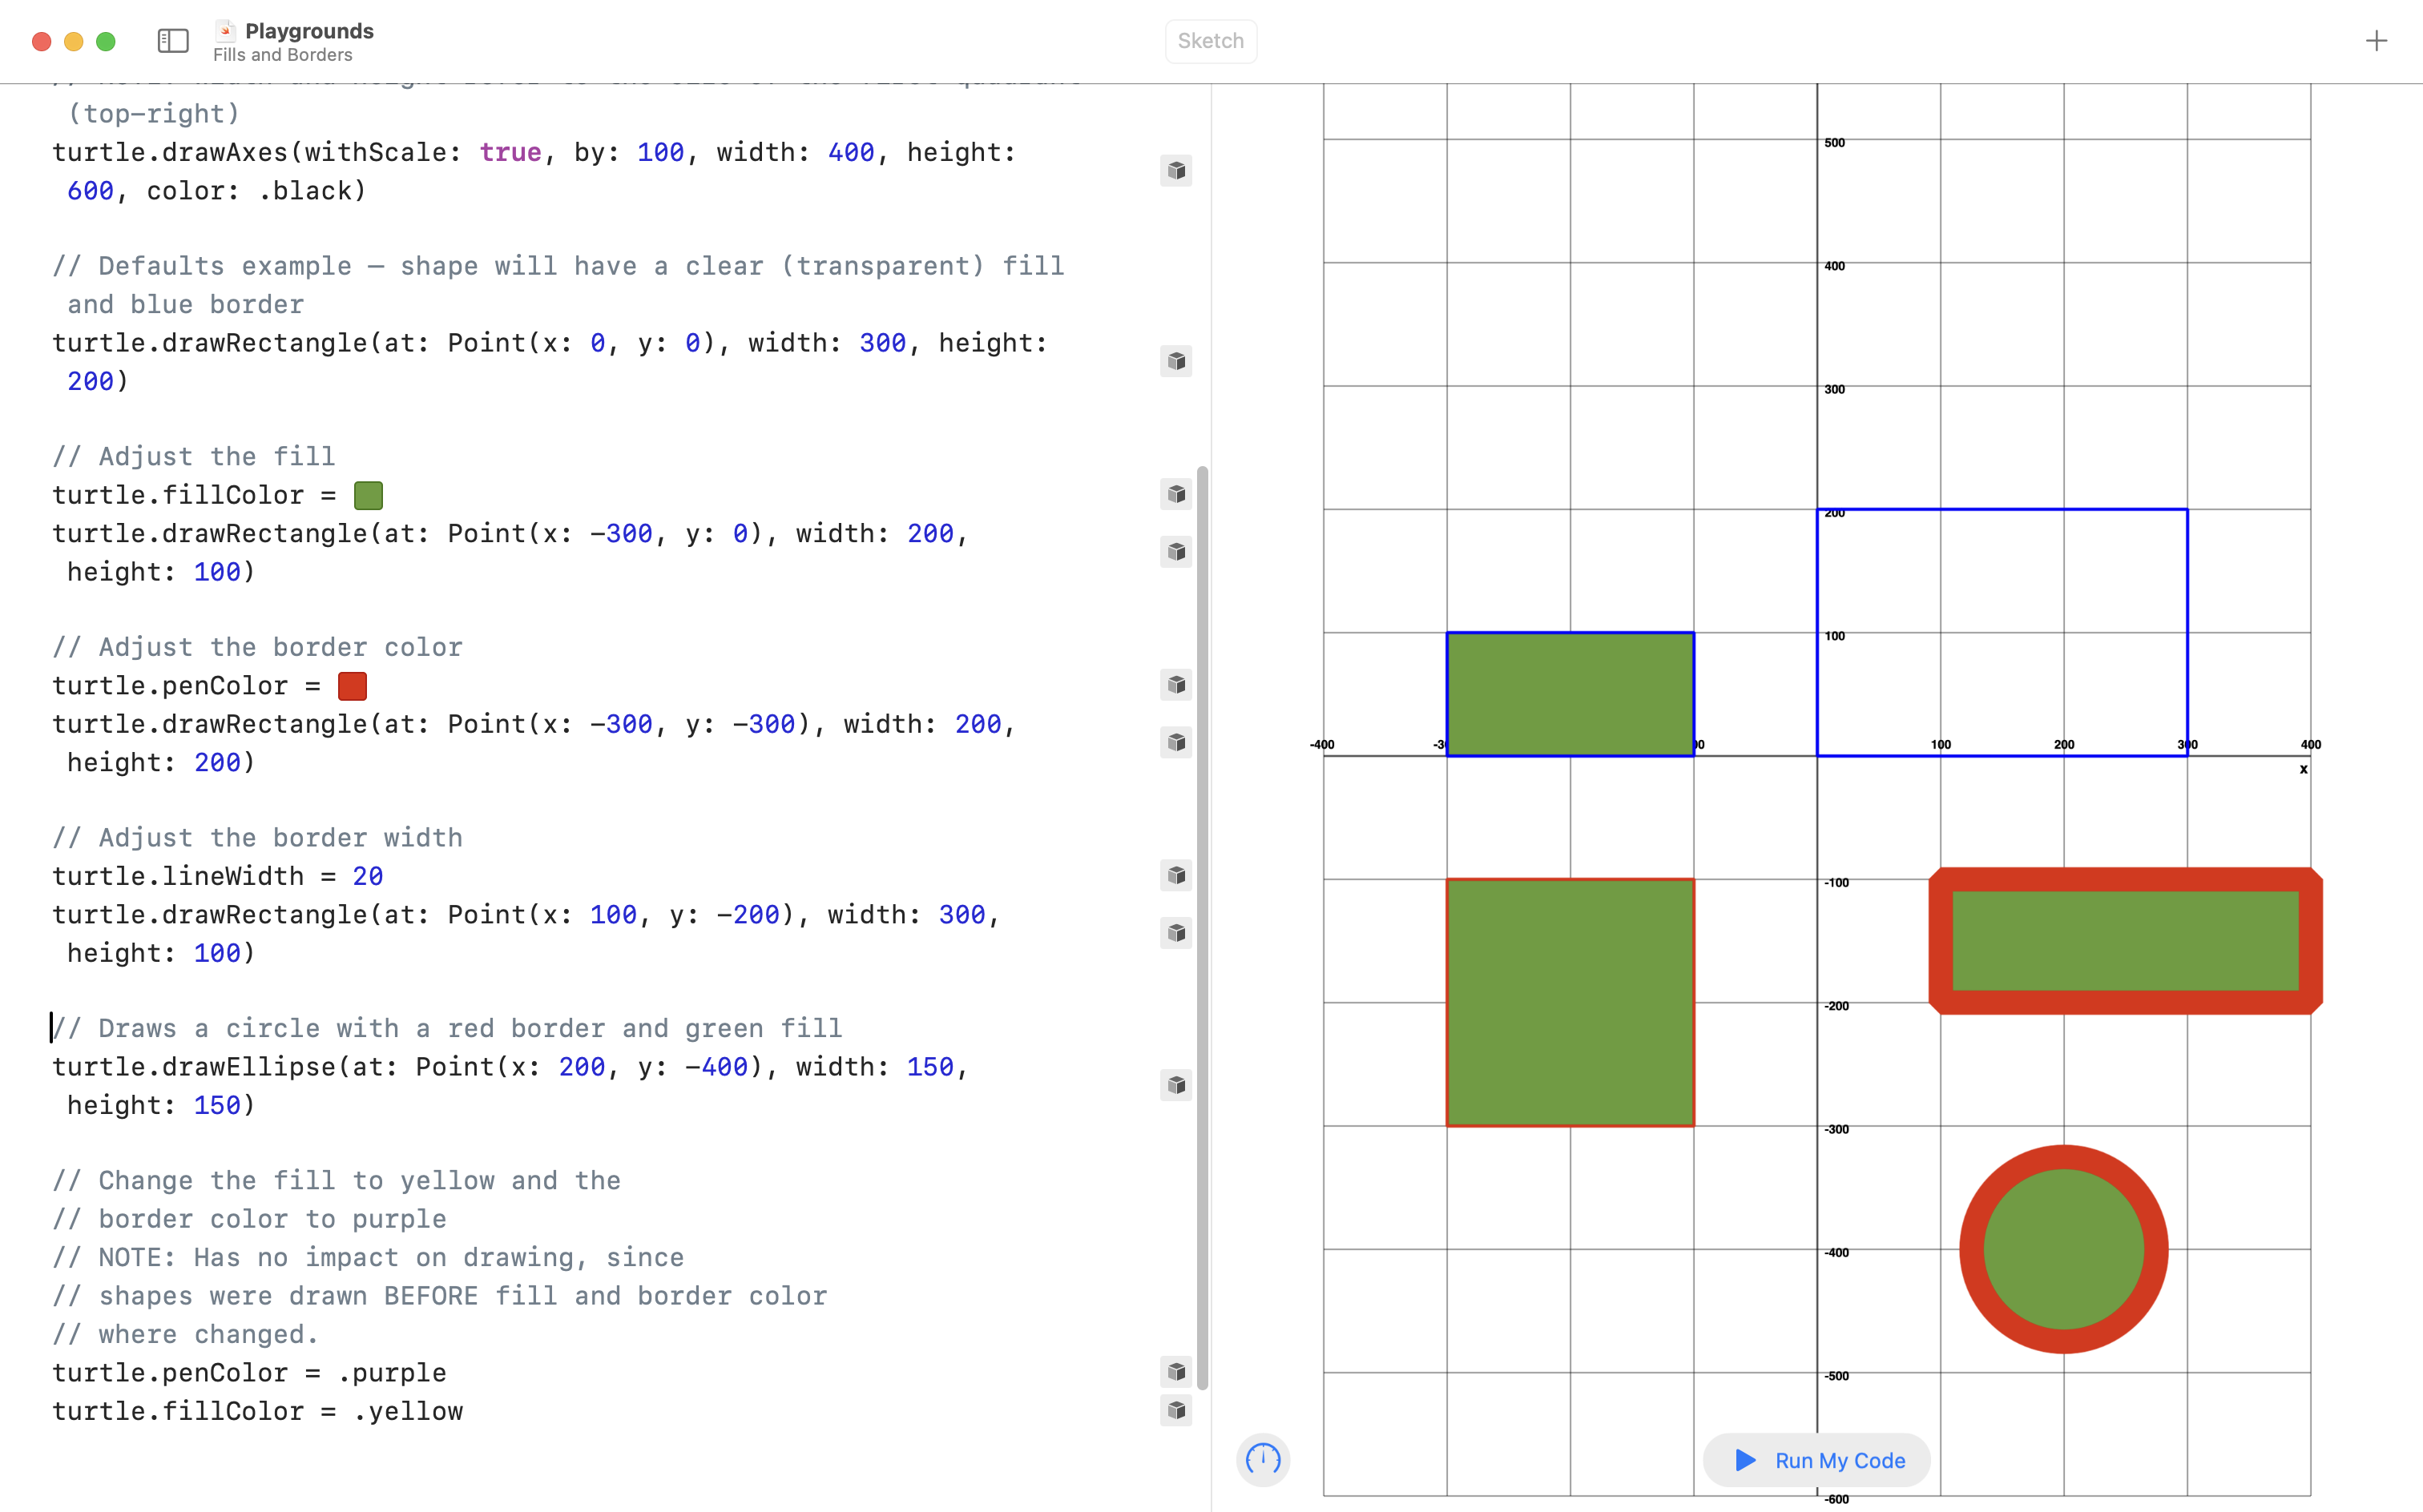The height and width of the screenshot is (1512, 2423).
Task: Open the red penColor swatch
Action: [x=352, y=686]
